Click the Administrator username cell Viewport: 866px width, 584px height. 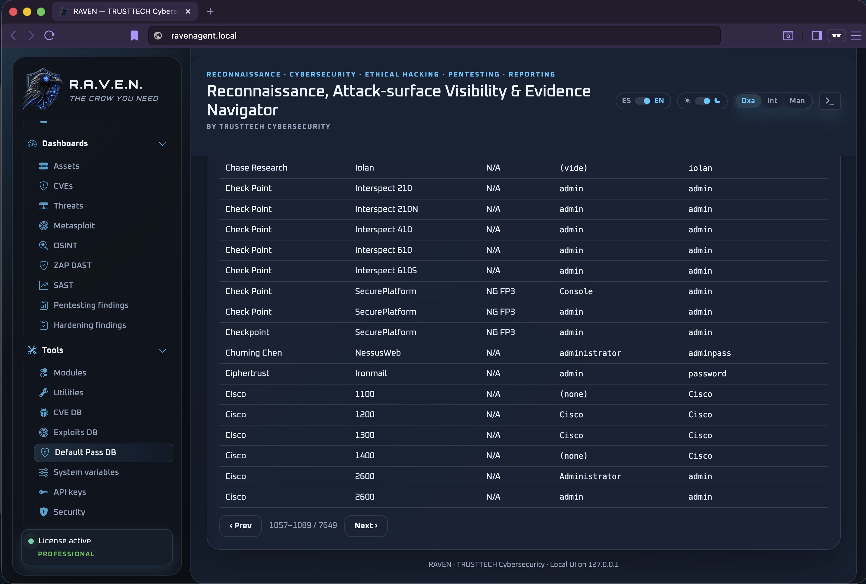tap(590, 476)
